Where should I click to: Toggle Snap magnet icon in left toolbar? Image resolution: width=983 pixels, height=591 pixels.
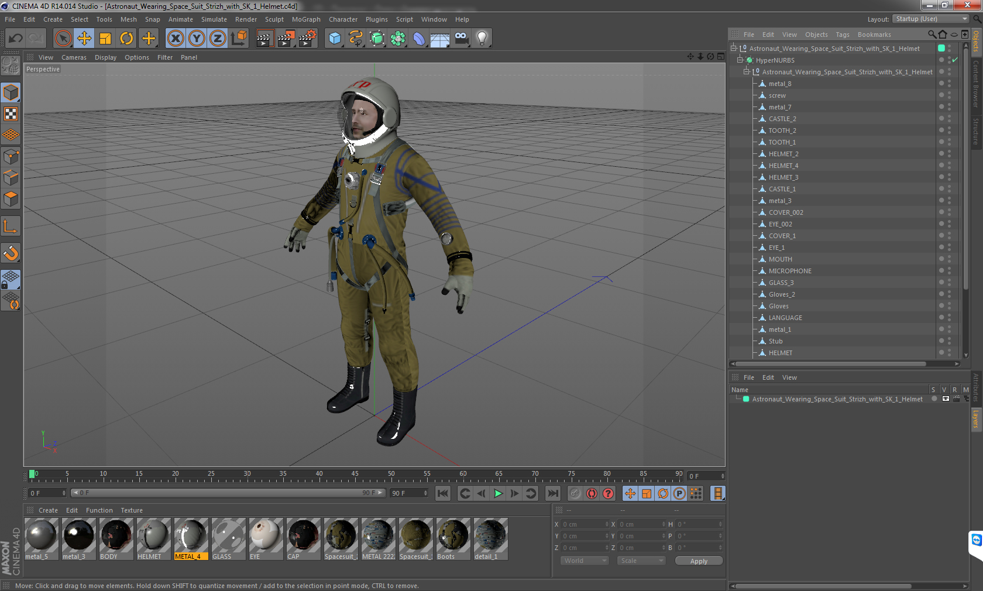pos(11,253)
